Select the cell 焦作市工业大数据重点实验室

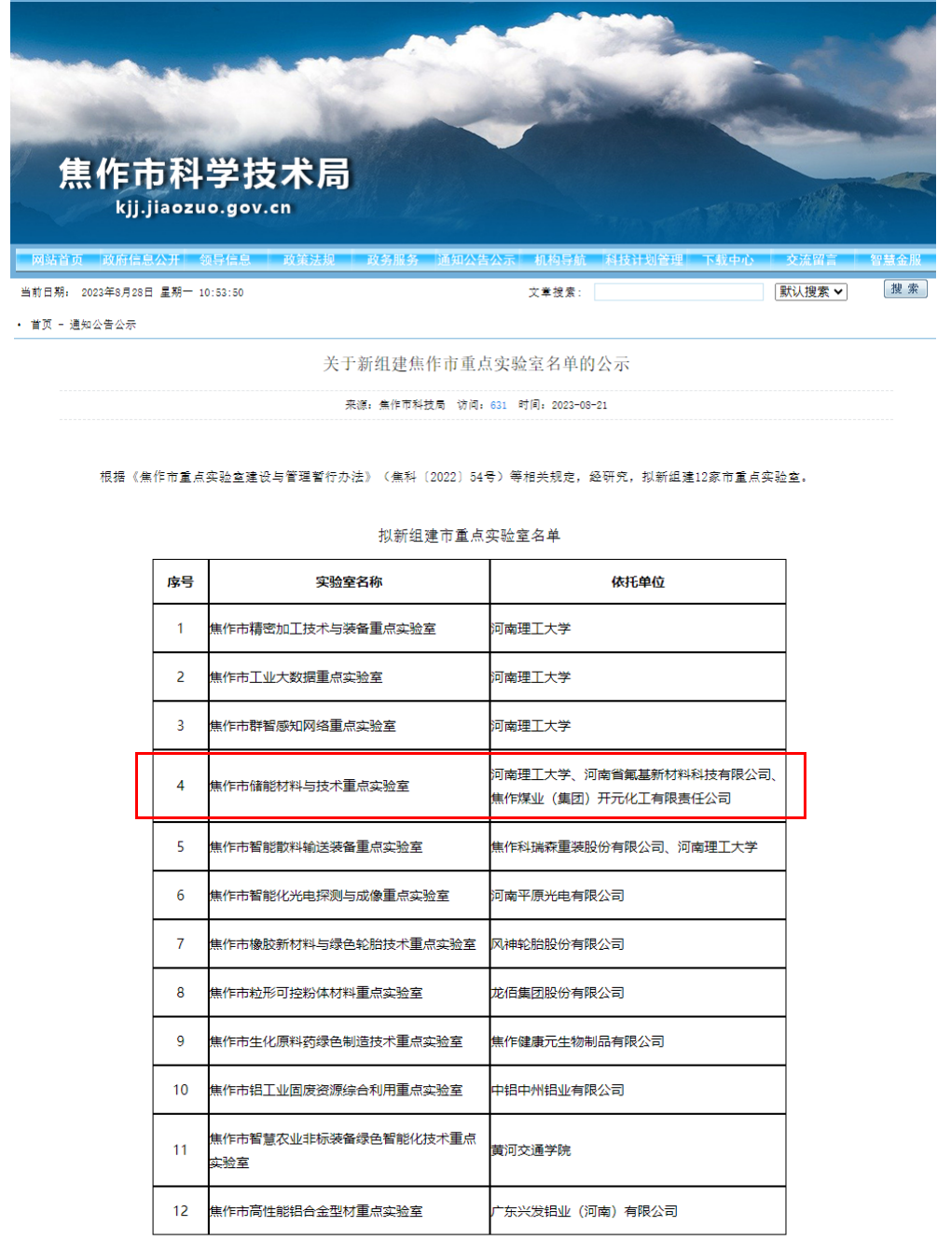coord(349,677)
